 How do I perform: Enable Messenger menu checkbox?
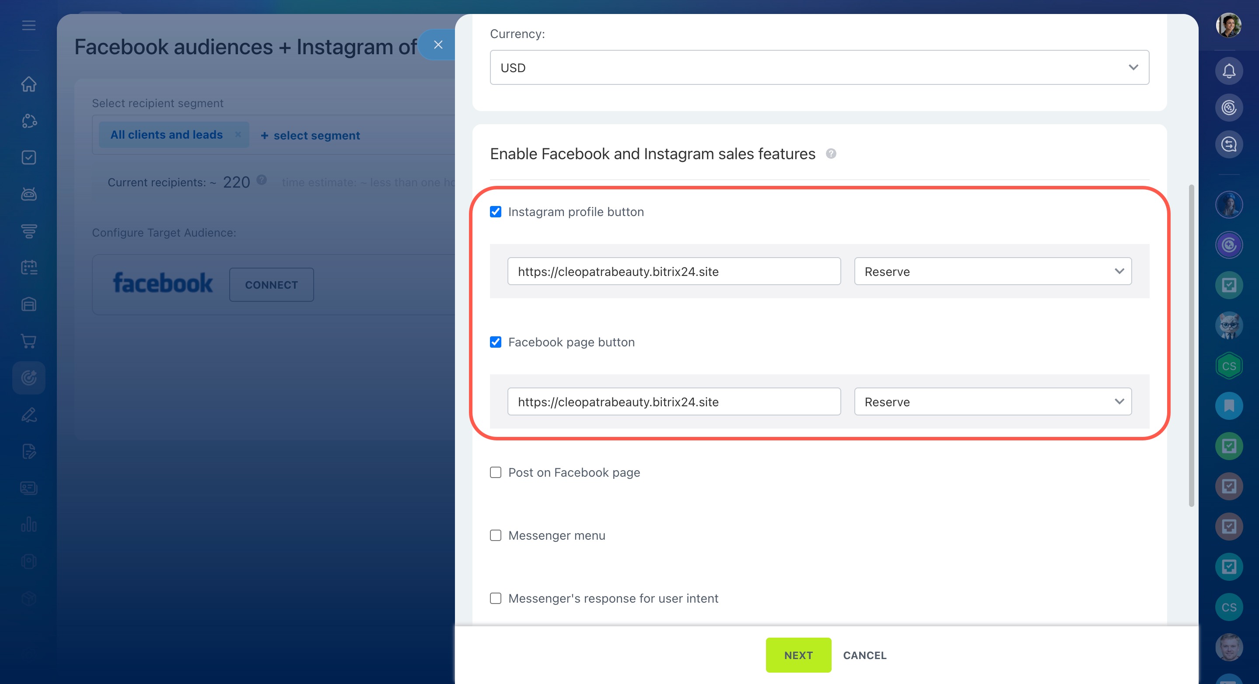[496, 535]
